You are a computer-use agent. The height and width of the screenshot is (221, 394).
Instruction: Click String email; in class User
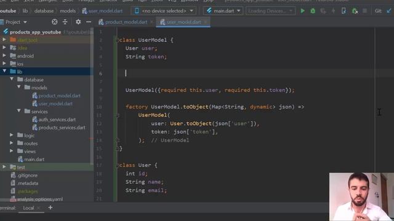146,190
